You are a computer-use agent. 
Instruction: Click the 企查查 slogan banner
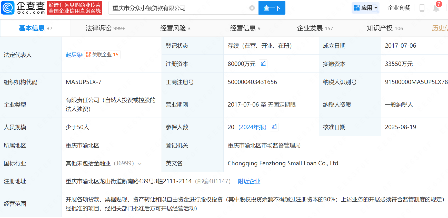click(x=75, y=8)
